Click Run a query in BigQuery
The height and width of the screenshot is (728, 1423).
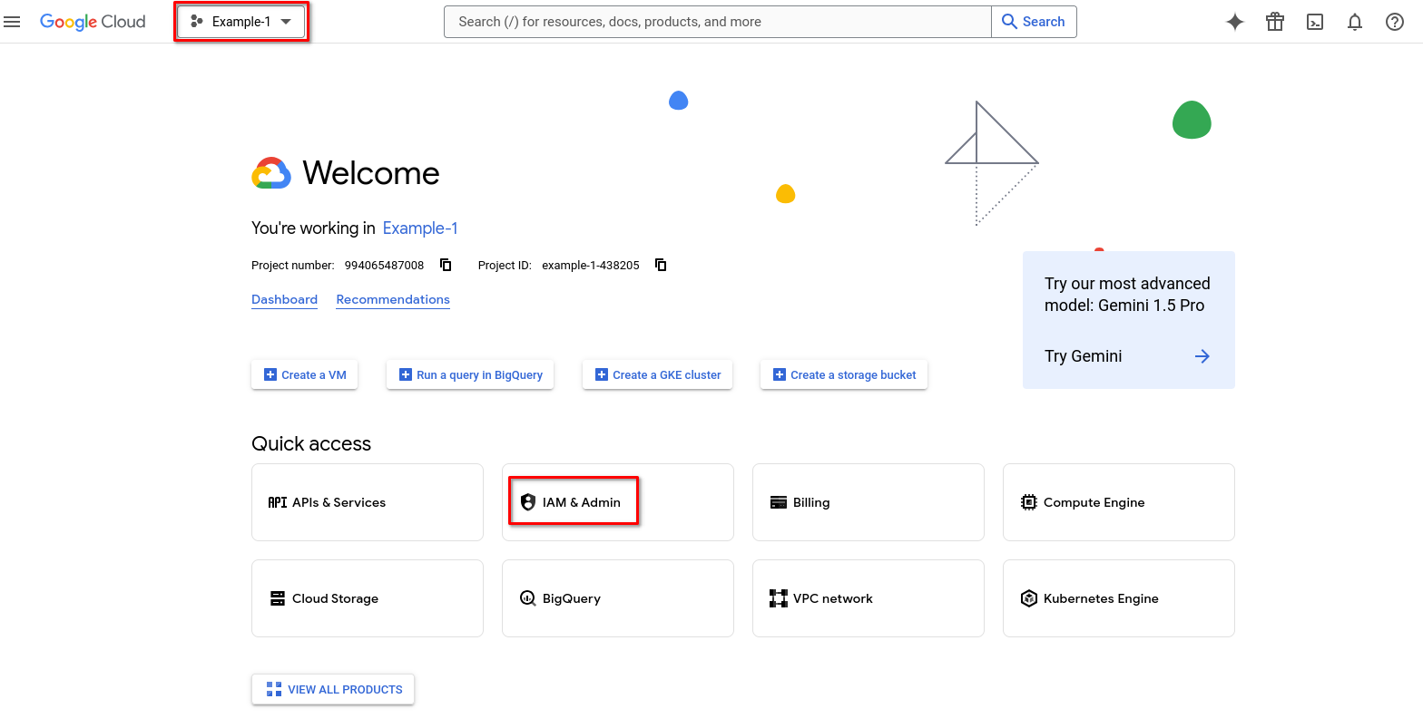470,374
